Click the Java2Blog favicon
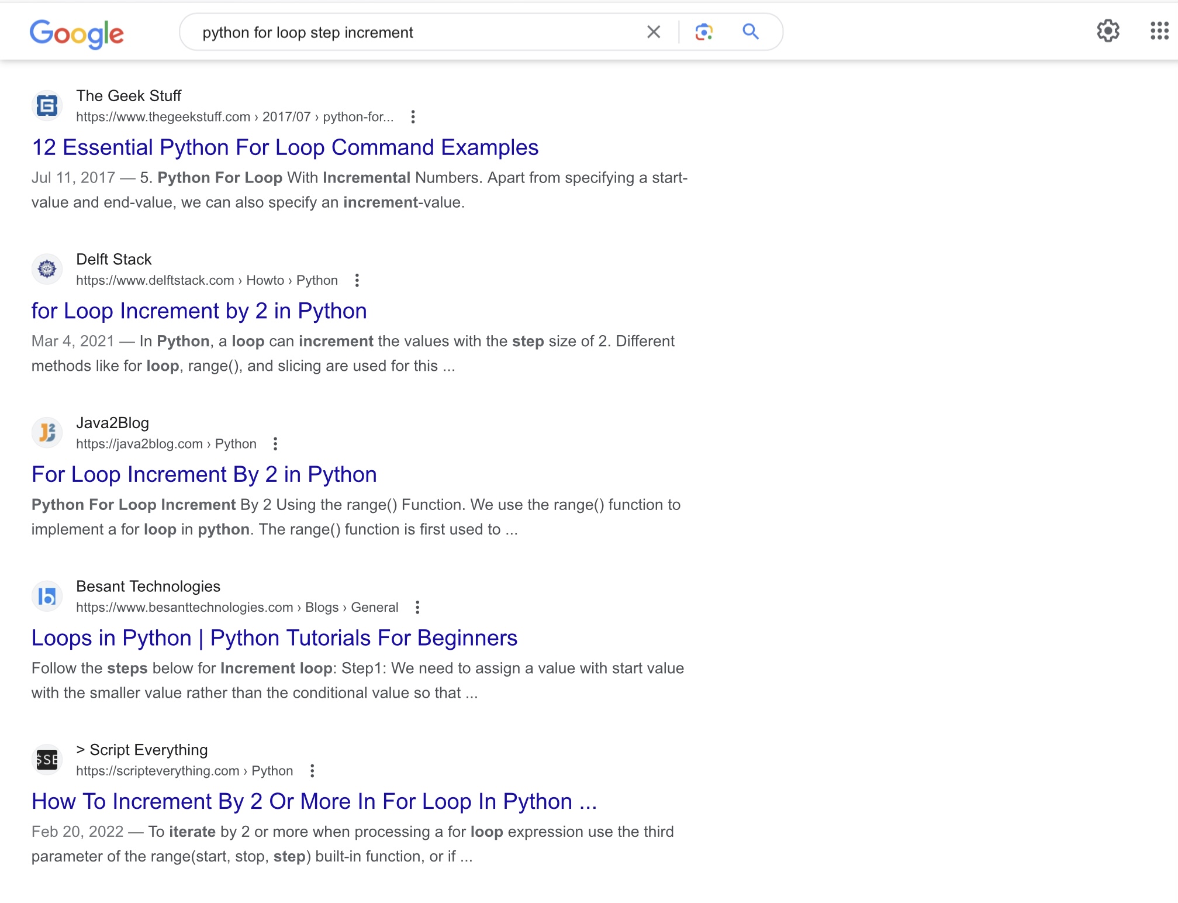The height and width of the screenshot is (903, 1178). coord(47,433)
